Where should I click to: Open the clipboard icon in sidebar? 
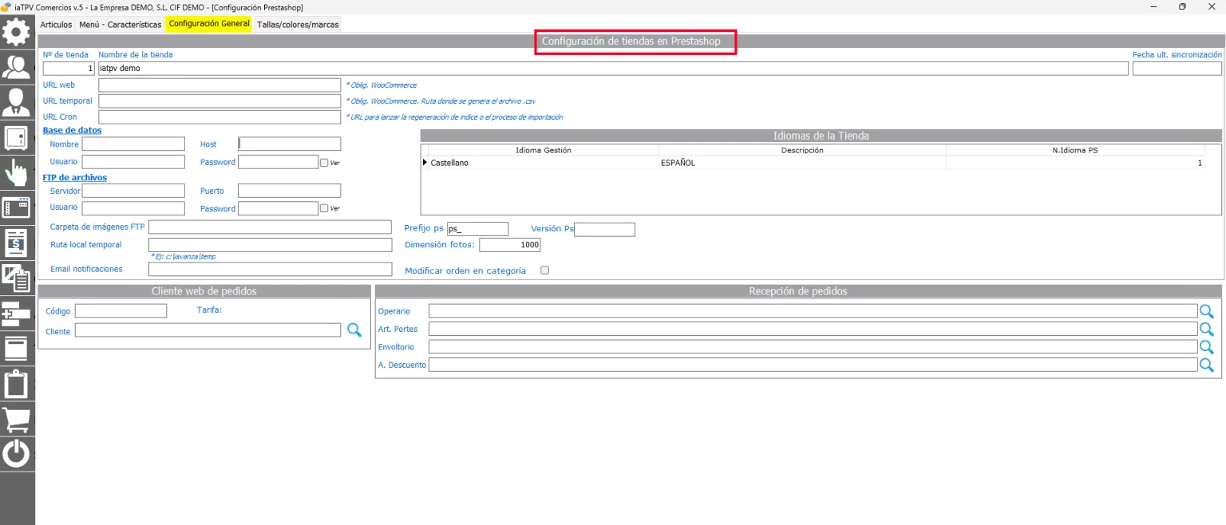tap(17, 384)
